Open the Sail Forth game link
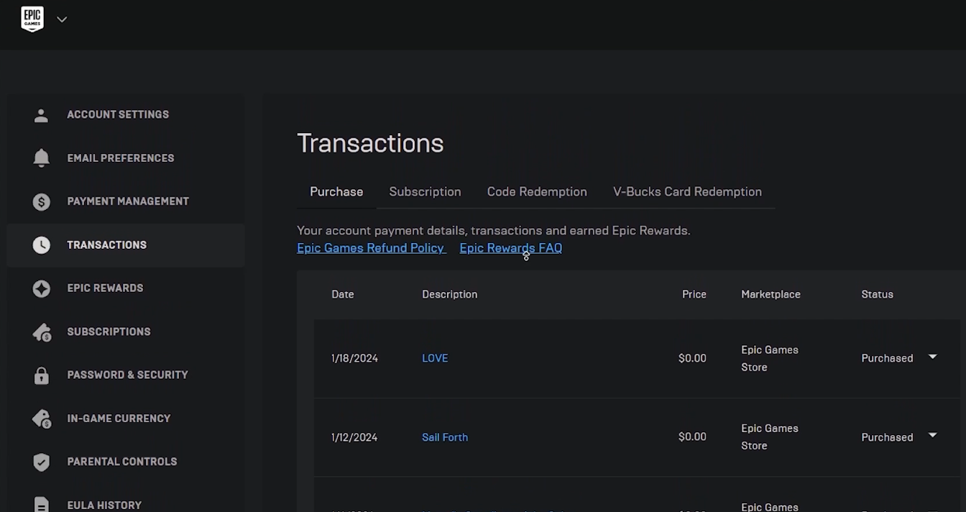The image size is (966, 512). tap(445, 437)
